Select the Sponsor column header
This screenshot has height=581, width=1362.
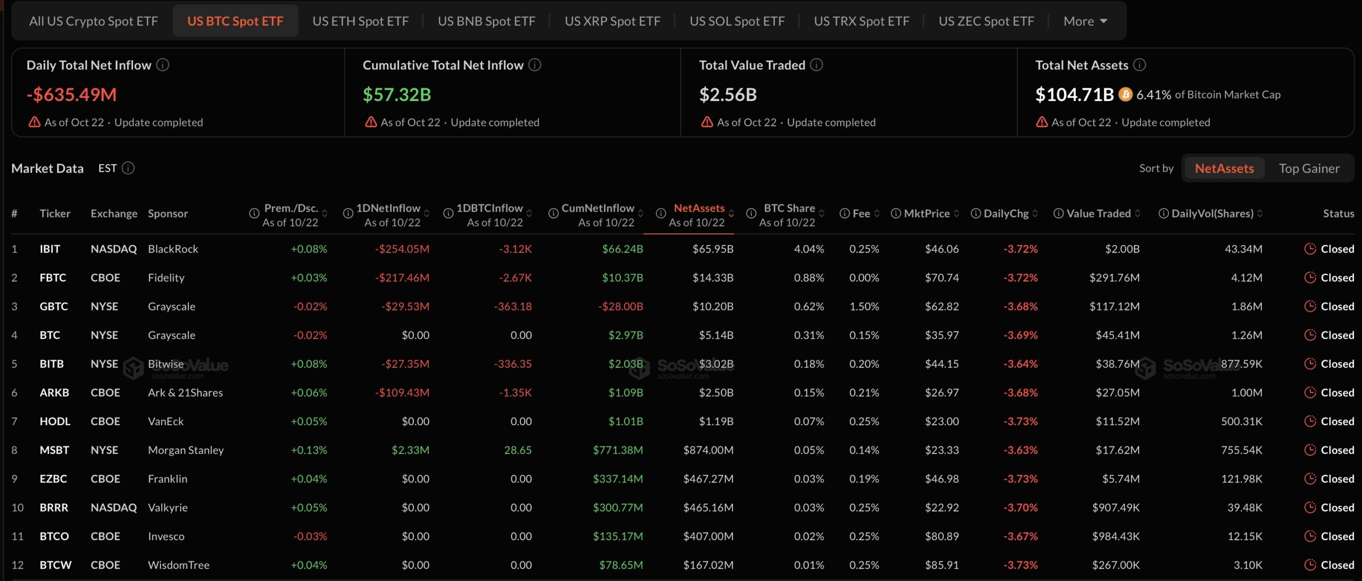coord(168,213)
